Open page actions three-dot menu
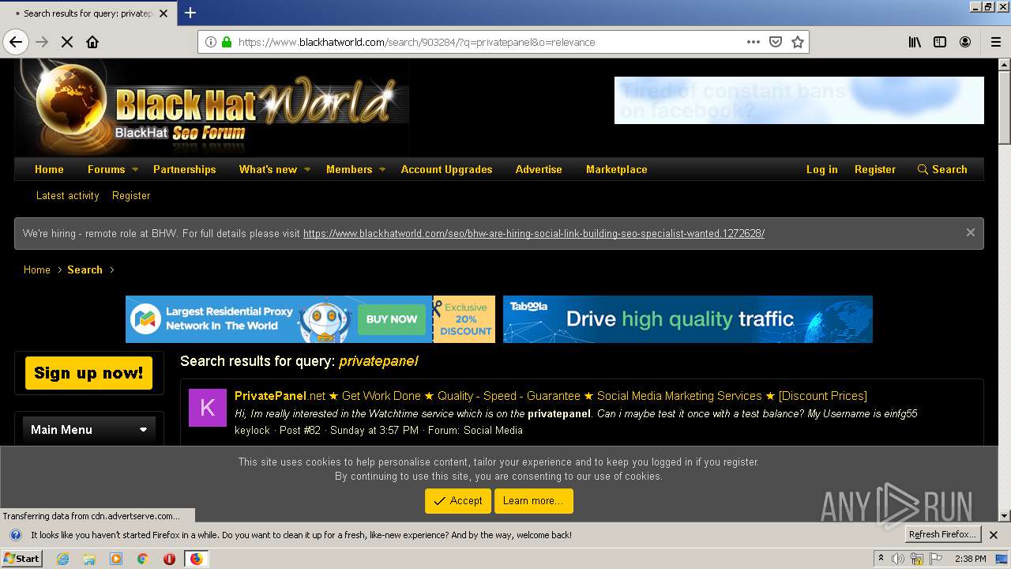 coord(754,42)
